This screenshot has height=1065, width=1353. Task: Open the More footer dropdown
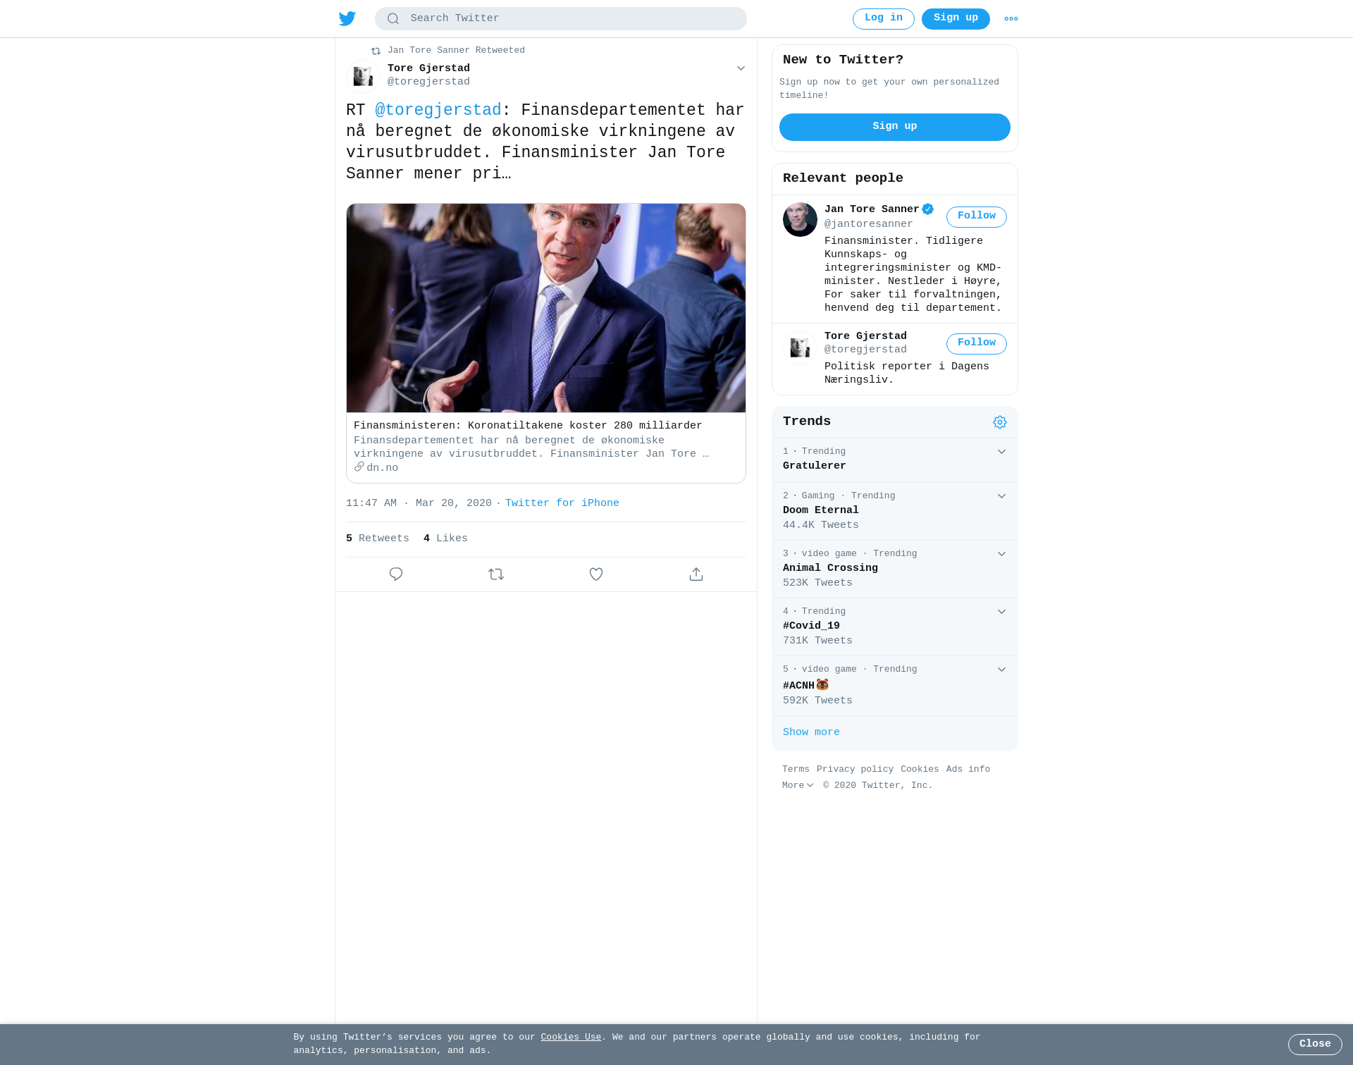click(x=798, y=785)
